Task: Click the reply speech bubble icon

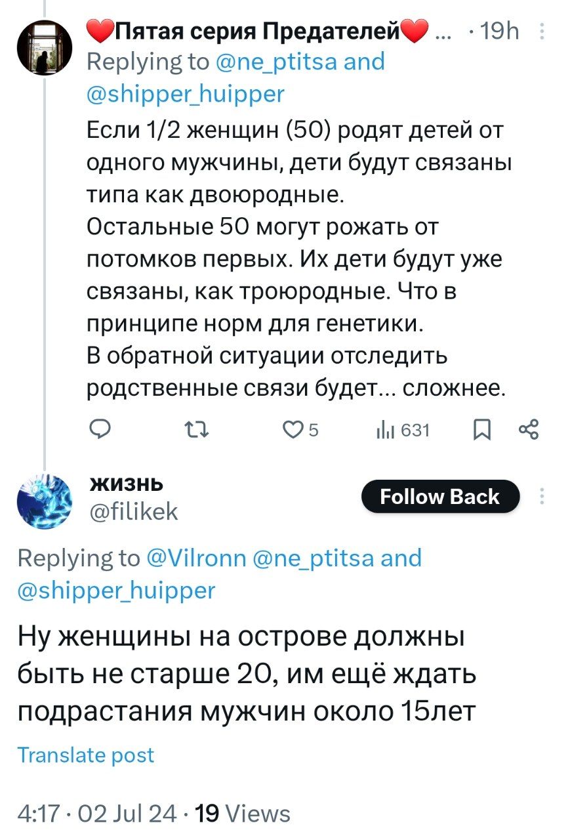Action: (100, 430)
